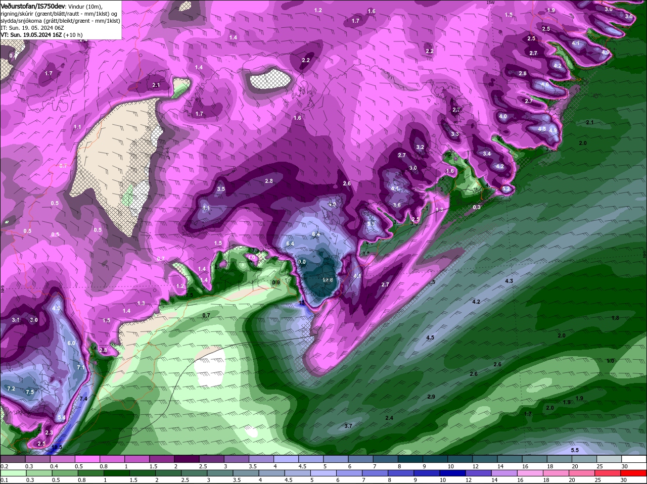Click the 0.1 label in rain legend

coord(4,480)
